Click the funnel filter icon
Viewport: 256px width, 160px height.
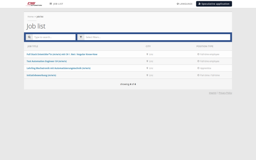coord(81,37)
